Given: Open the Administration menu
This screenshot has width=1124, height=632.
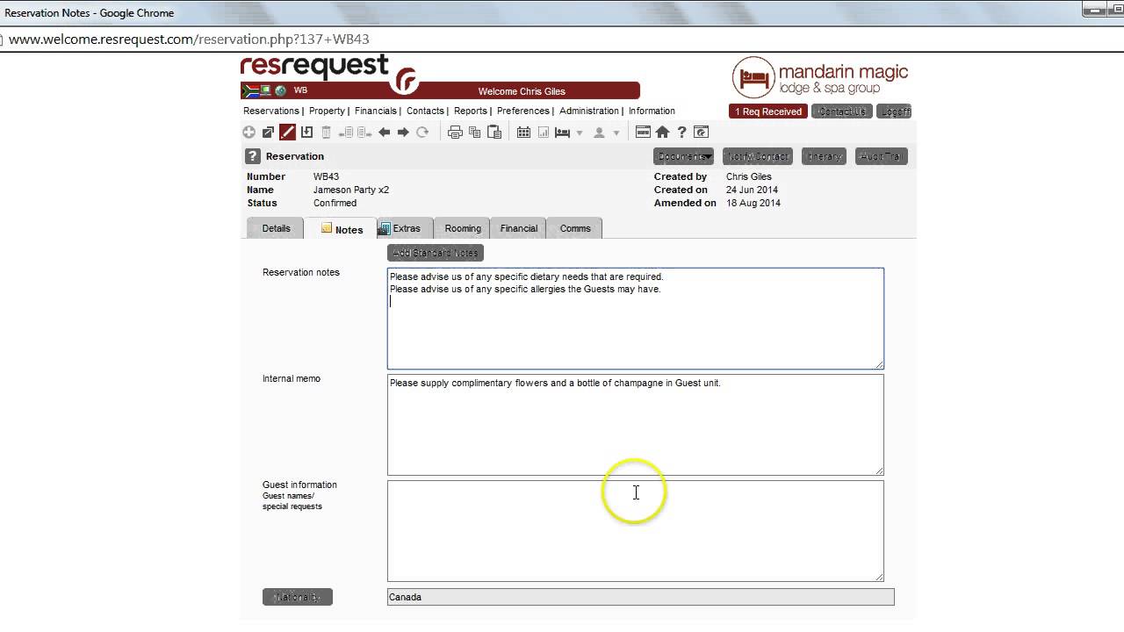Looking at the screenshot, I should 589,111.
